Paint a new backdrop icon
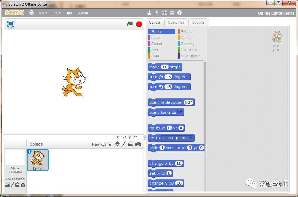Viewport: 298px width, 197px height. click(x=12, y=185)
